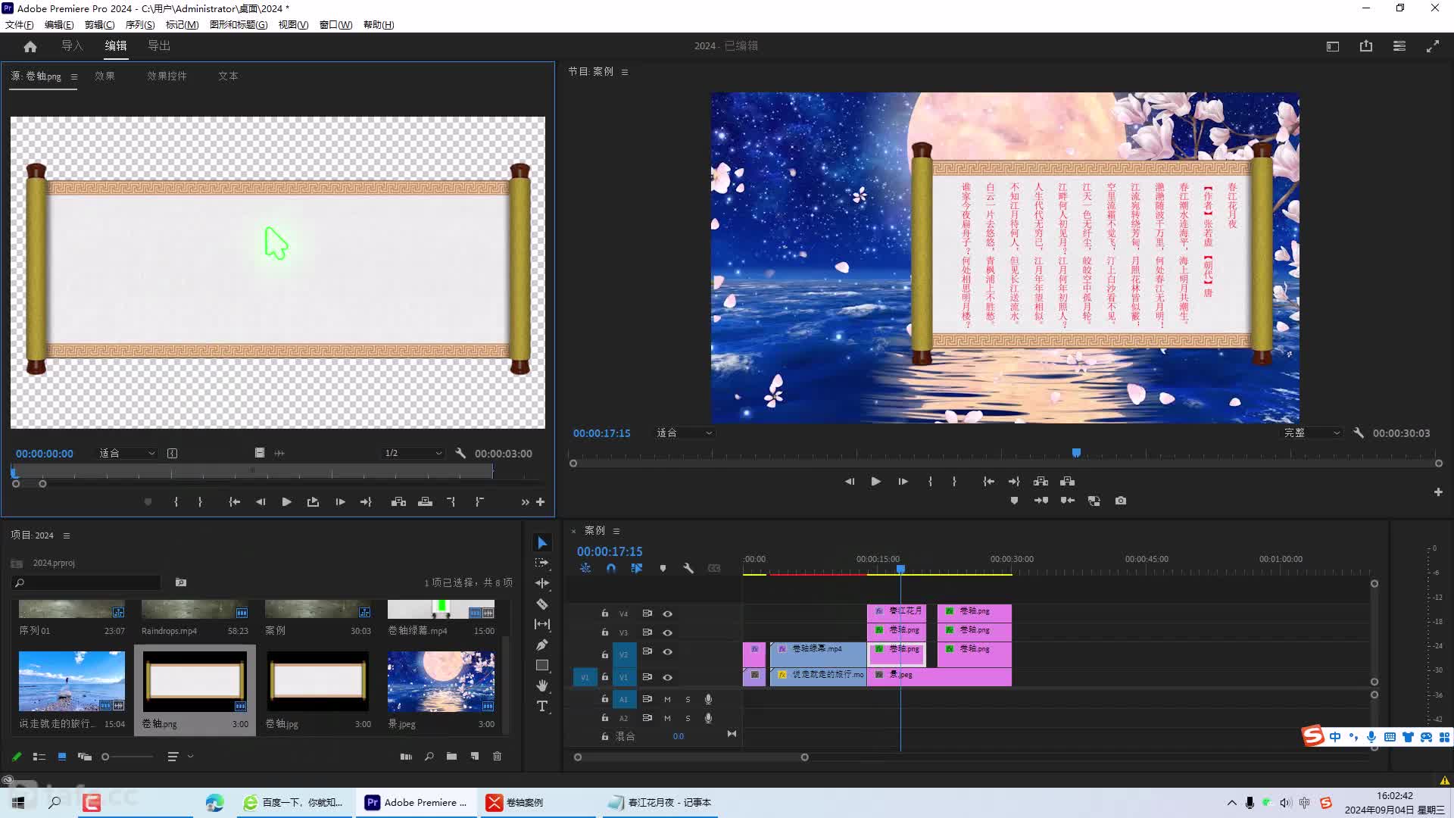Select the Pen tool

(542, 645)
